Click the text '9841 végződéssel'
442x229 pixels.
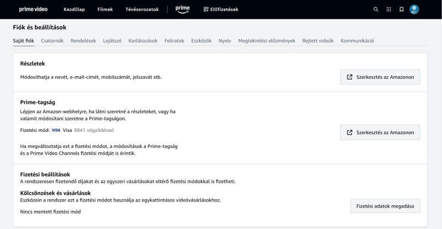(94, 130)
